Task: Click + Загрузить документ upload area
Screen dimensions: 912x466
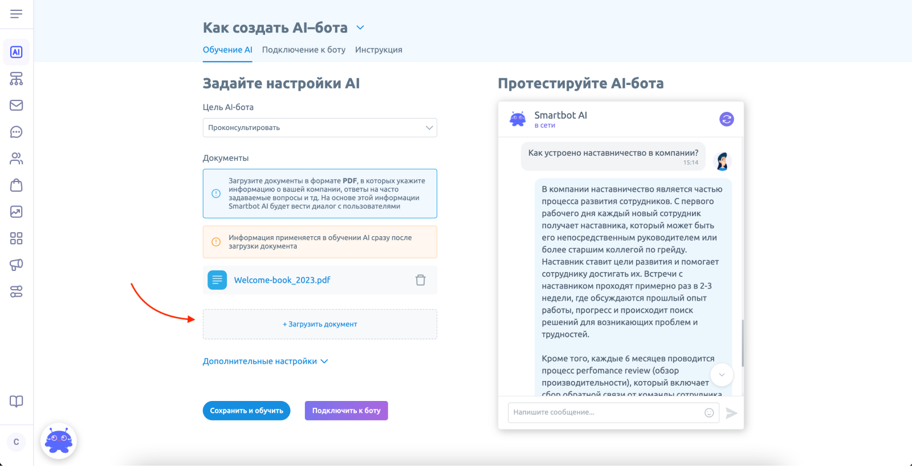Action: pyautogui.click(x=320, y=324)
